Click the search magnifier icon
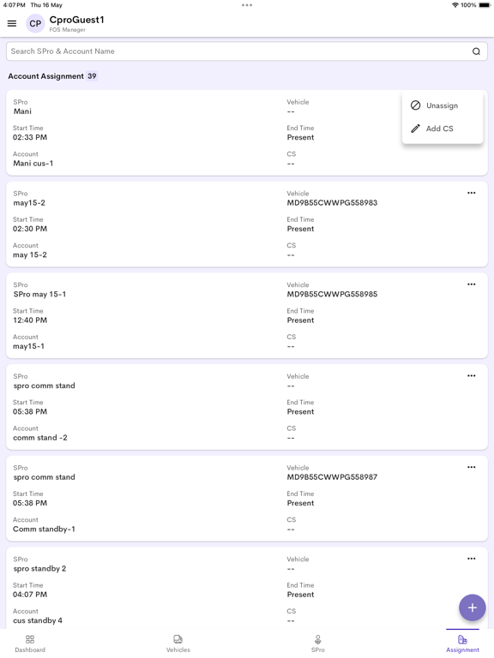 point(476,51)
